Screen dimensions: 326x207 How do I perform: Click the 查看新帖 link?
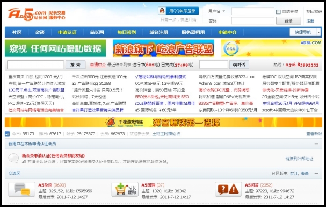click(314, 134)
